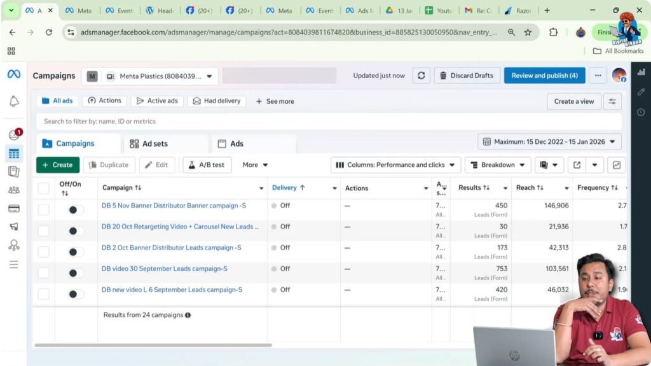
Task: Switch to the Ad sets tab
Action: 166,143
